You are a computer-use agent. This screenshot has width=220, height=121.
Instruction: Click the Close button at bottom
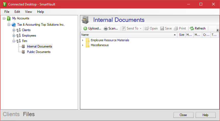pyautogui.click(x=183, y=115)
